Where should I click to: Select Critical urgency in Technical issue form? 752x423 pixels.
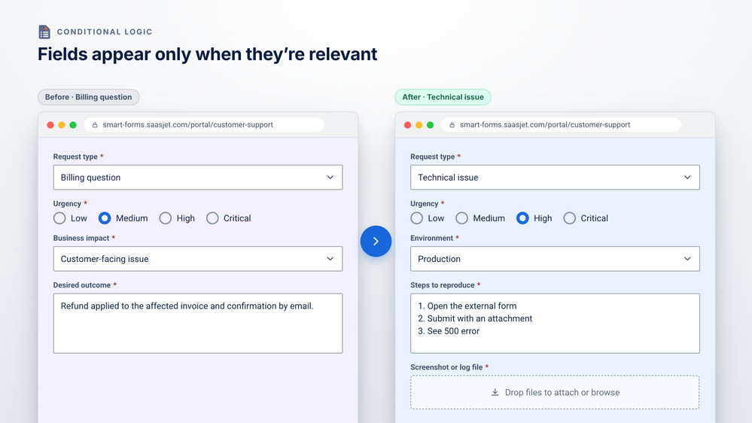569,218
